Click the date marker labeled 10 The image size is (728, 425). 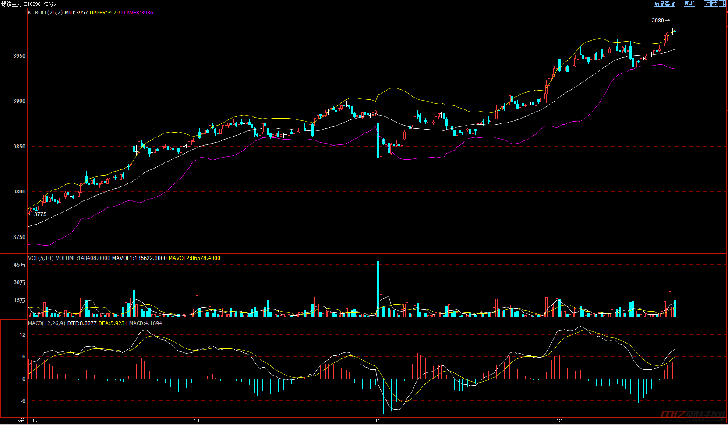pyautogui.click(x=197, y=421)
